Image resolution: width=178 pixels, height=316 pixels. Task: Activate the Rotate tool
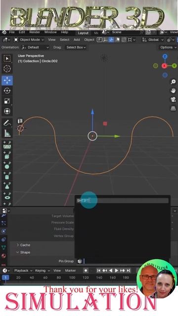7,91
